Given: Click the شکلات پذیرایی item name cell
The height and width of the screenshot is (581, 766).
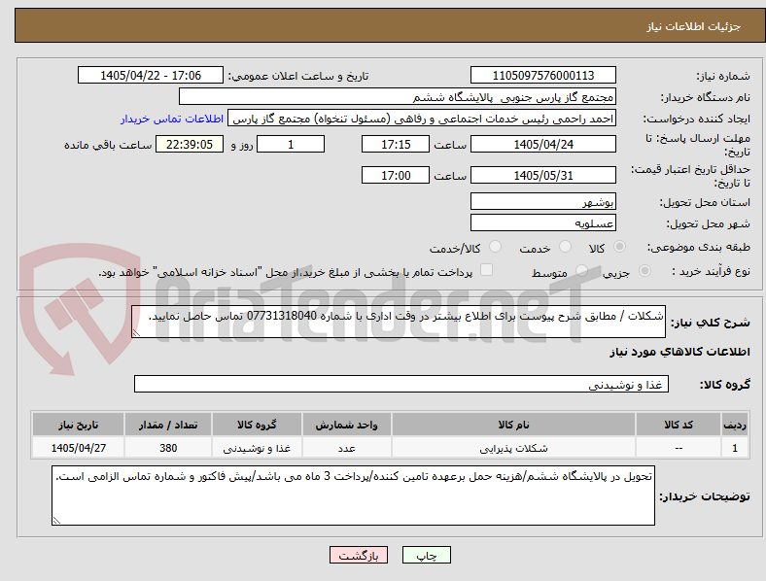Looking at the screenshot, I should coord(513,448).
